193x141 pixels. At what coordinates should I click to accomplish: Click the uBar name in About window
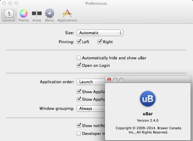[148, 114]
